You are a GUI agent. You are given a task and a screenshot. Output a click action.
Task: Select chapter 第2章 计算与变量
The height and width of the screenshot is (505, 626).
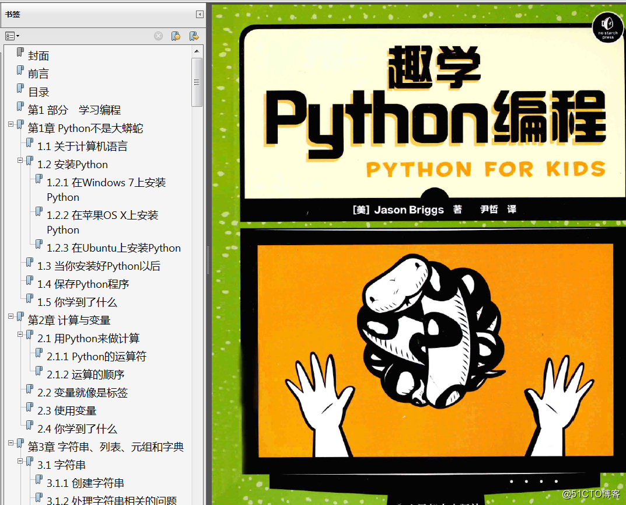(x=69, y=321)
